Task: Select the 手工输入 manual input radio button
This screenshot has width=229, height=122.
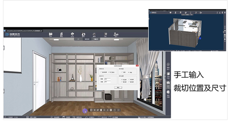Action: click(x=109, y=72)
